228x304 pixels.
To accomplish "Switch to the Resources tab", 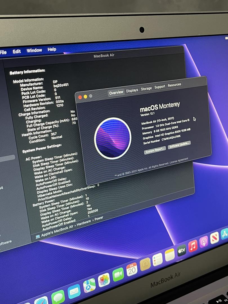I will pyautogui.click(x=174, y=85).
